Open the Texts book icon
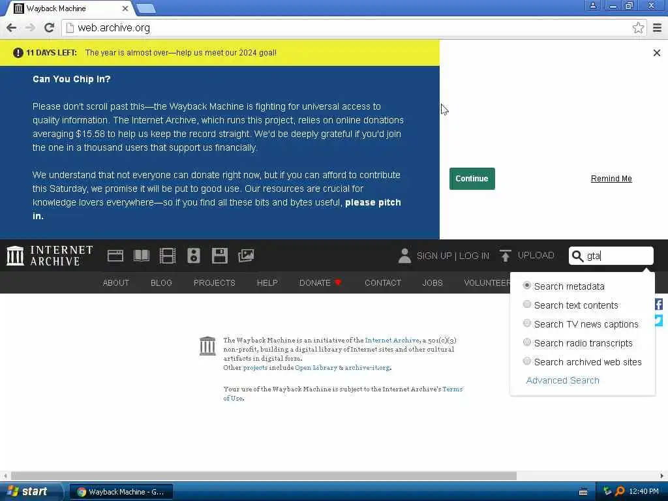This screenshot has width=668, height=501. tap(142, 256)
